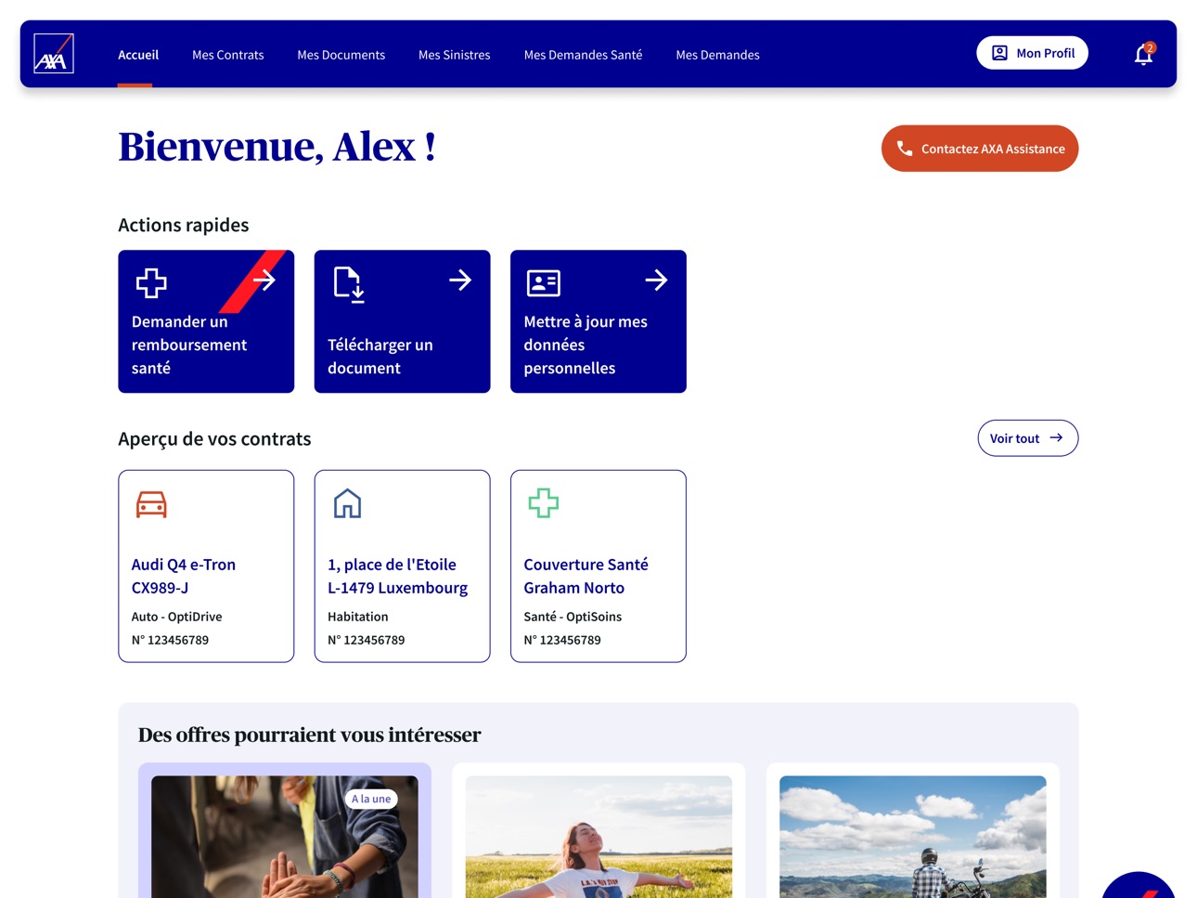Viewport: 1197px width, 898px height.
Task: Open Mes Demandes in the navigation
Action: pos(717,55)
